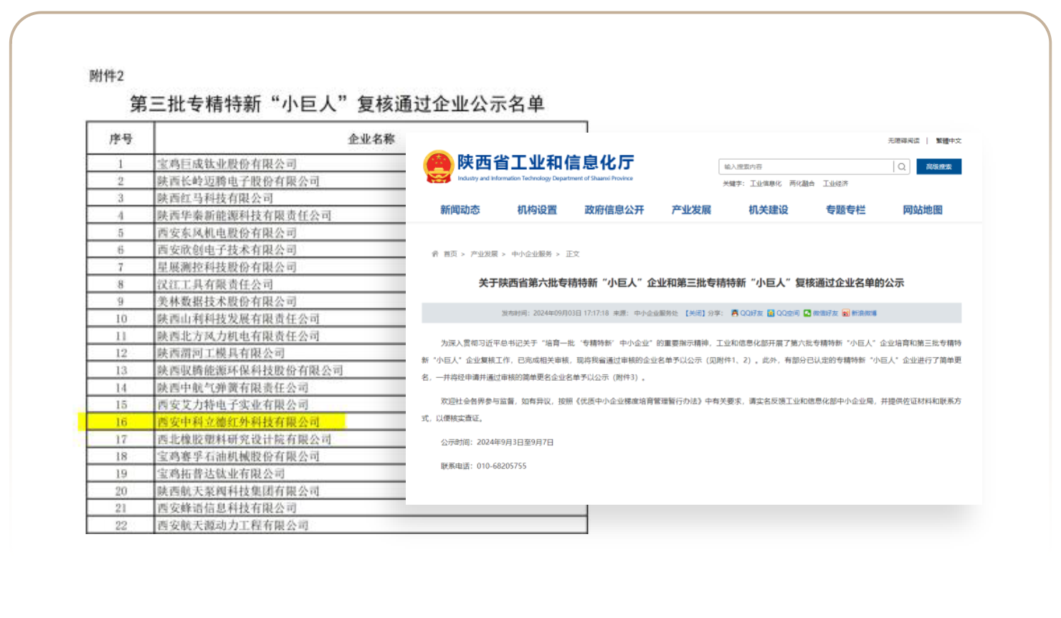Viewport: 1061px width, 618px height.
Task: Select row 陕西华秦新能源科技有限责任公司
Action: [x=244, y=215]
